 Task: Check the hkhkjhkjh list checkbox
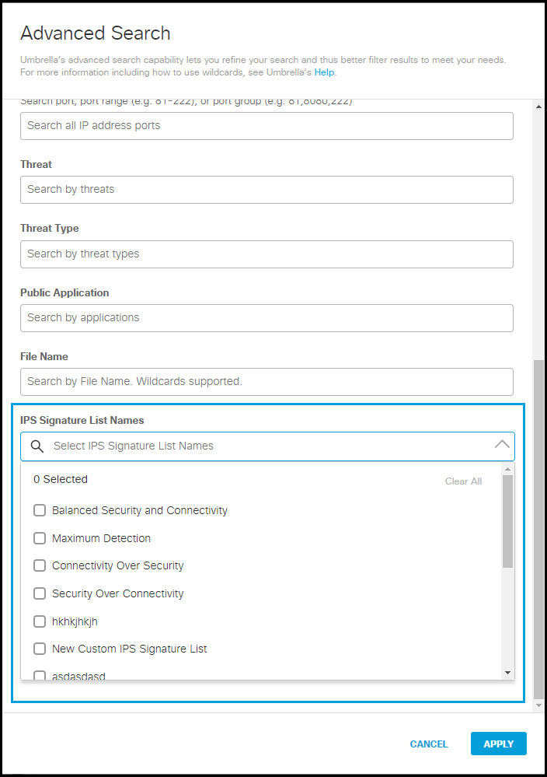pyautogui.click(x=40, y=621)
